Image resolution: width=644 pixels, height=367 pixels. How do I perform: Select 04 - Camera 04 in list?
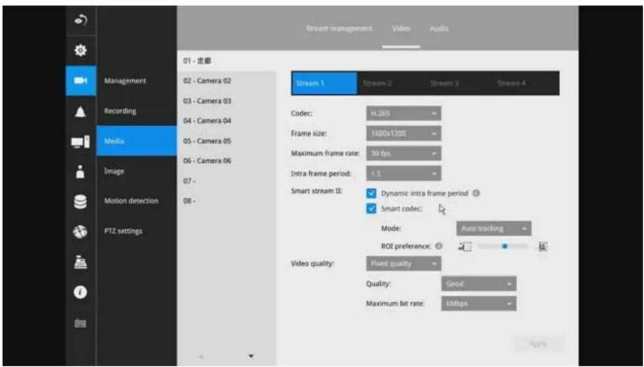[x=226, y=120]
